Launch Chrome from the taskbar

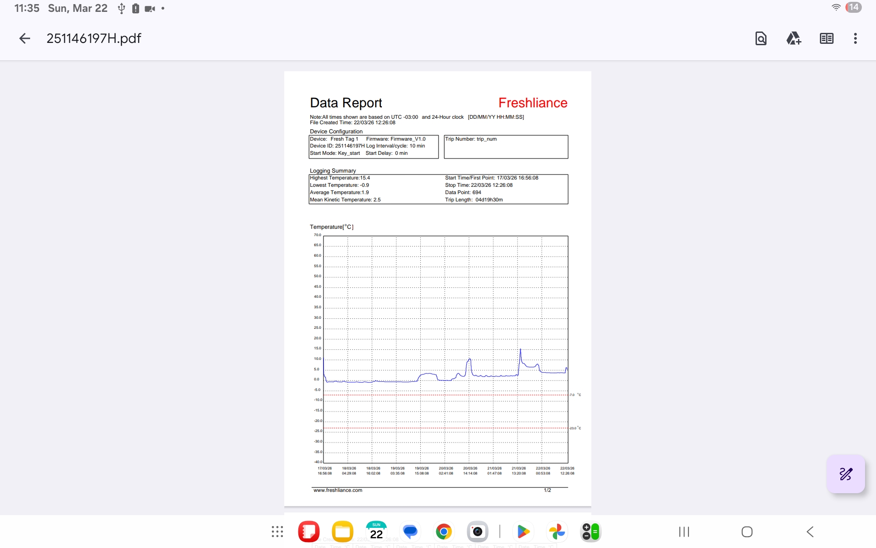[x=443, y=532]
